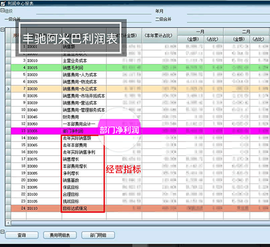270x247 pixels.
Task: Click the 年月 input field
Action: pyautogui.click(x=228, y=11)
